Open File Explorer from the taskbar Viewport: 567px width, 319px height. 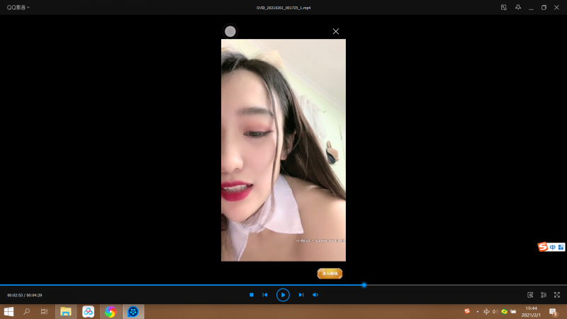(x=66, y=311)
